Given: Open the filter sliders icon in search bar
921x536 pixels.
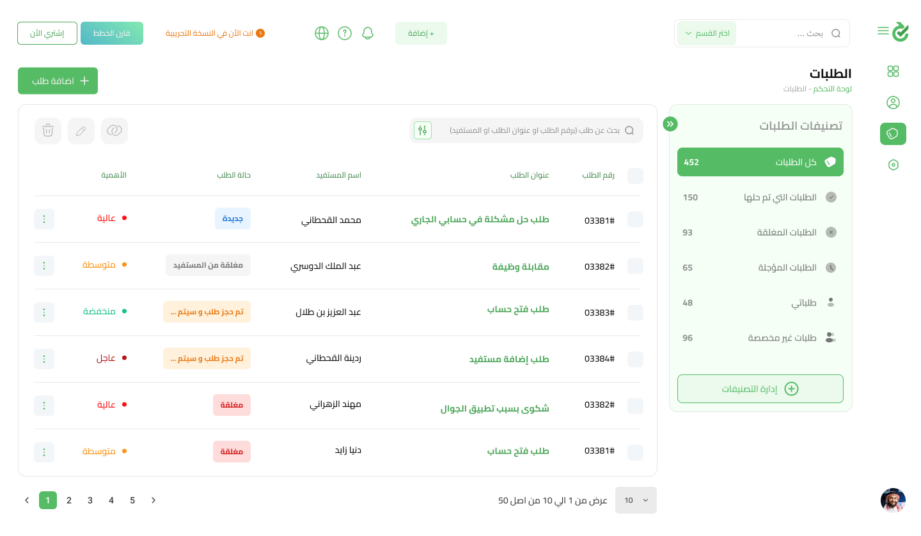Looking at the screenshot, I should [423, 130].
